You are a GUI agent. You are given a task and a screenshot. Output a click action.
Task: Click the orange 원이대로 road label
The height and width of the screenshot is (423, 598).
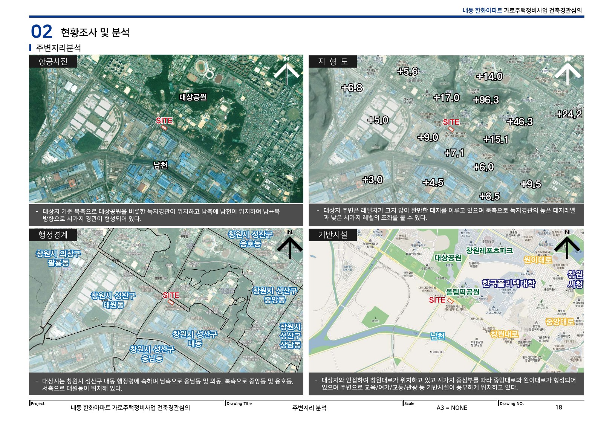coord(537,260)
